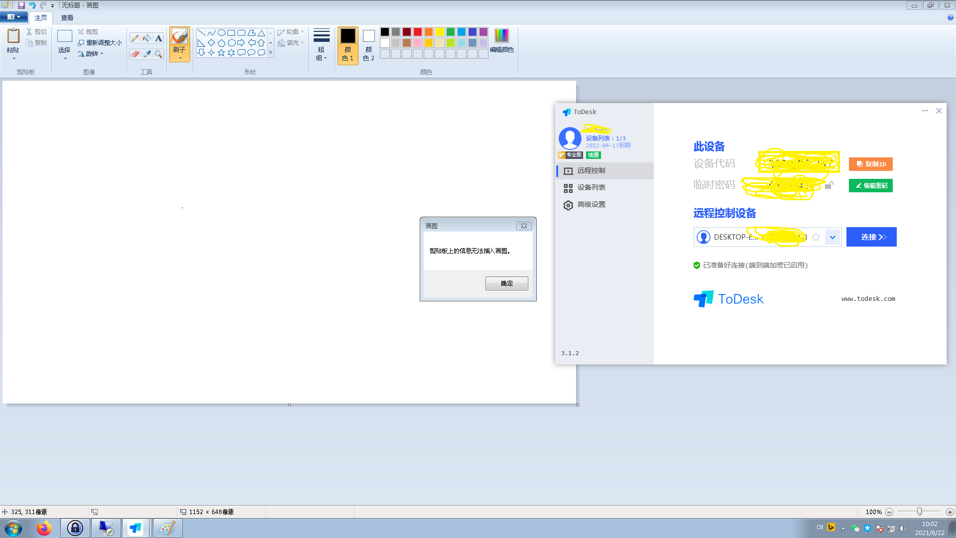Toggle the temporary password lock icon
The width and height of the screenshot is (956, 538).
(829, 185)
